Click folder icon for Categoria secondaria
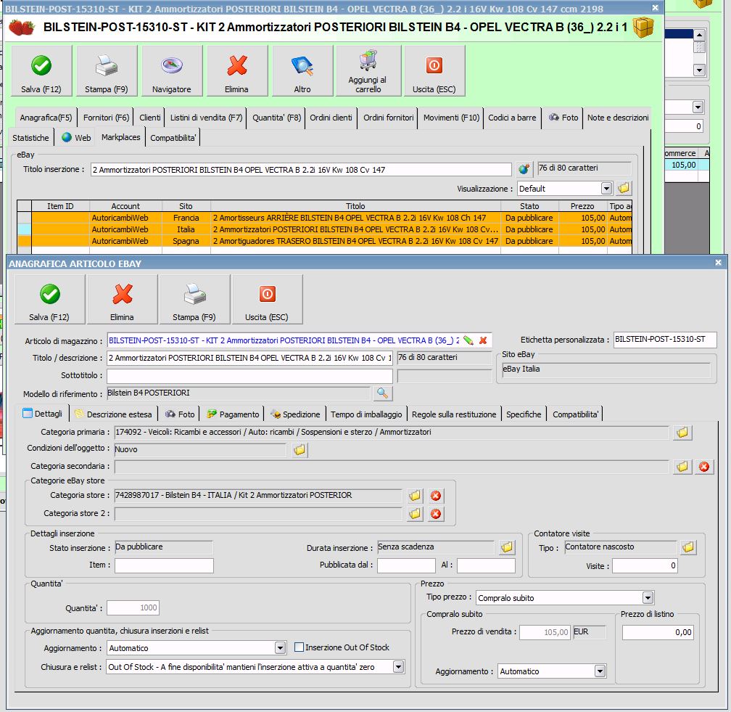Viewport: 731px width, 712px height. click(682, 467)
